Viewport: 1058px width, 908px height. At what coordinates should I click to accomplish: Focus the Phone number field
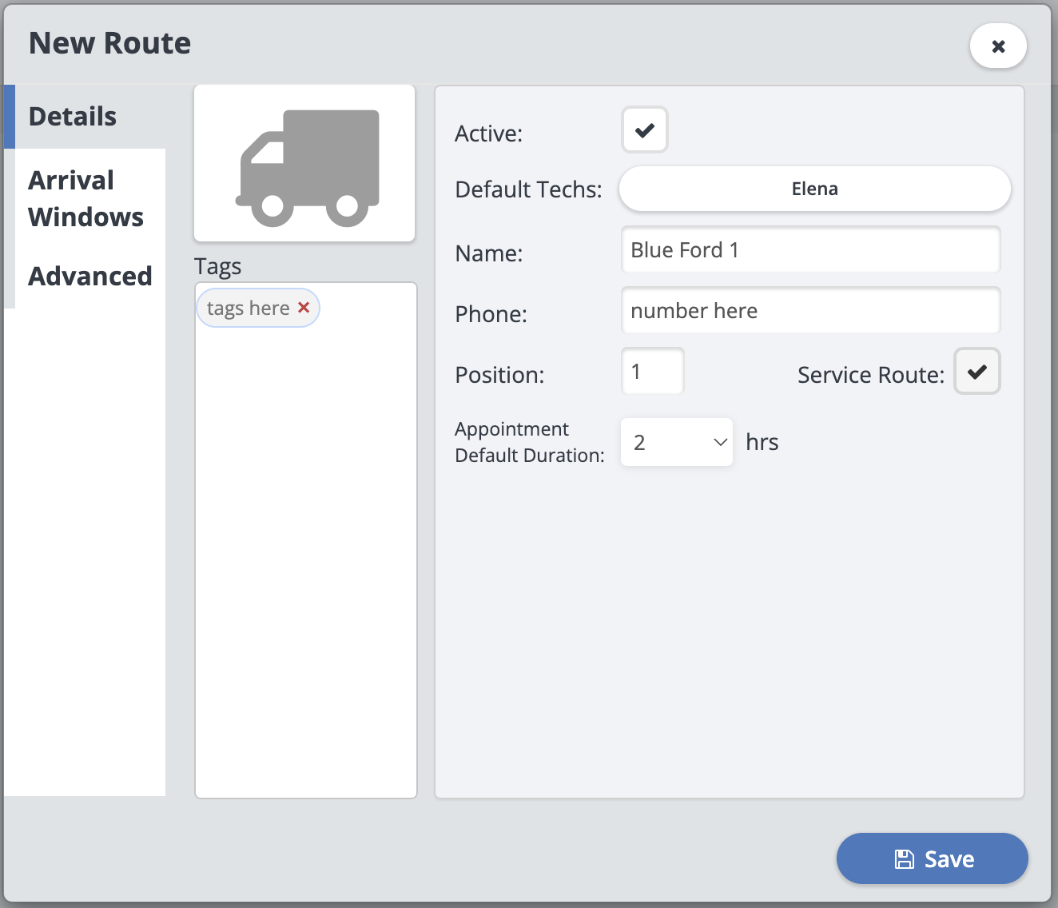(810, 311)
